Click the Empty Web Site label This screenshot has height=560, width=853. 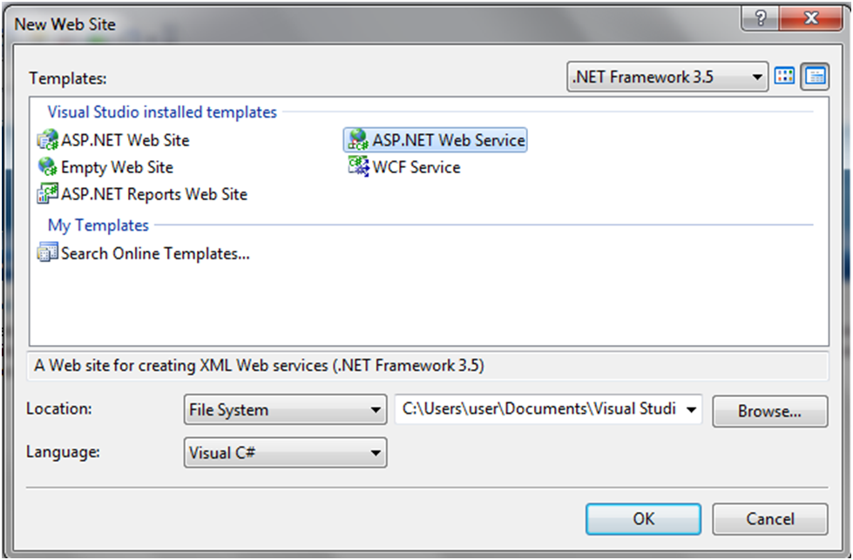pyautogui.click(x=117, y=167)
